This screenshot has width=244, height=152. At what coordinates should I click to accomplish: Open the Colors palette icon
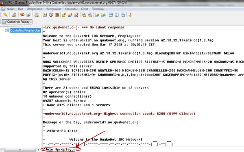pos(57,15)
